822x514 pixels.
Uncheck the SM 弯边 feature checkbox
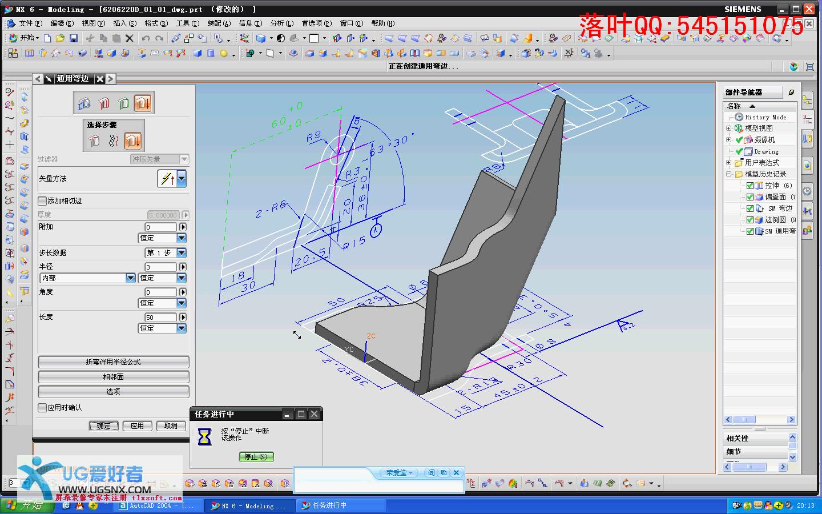point(750,208)
